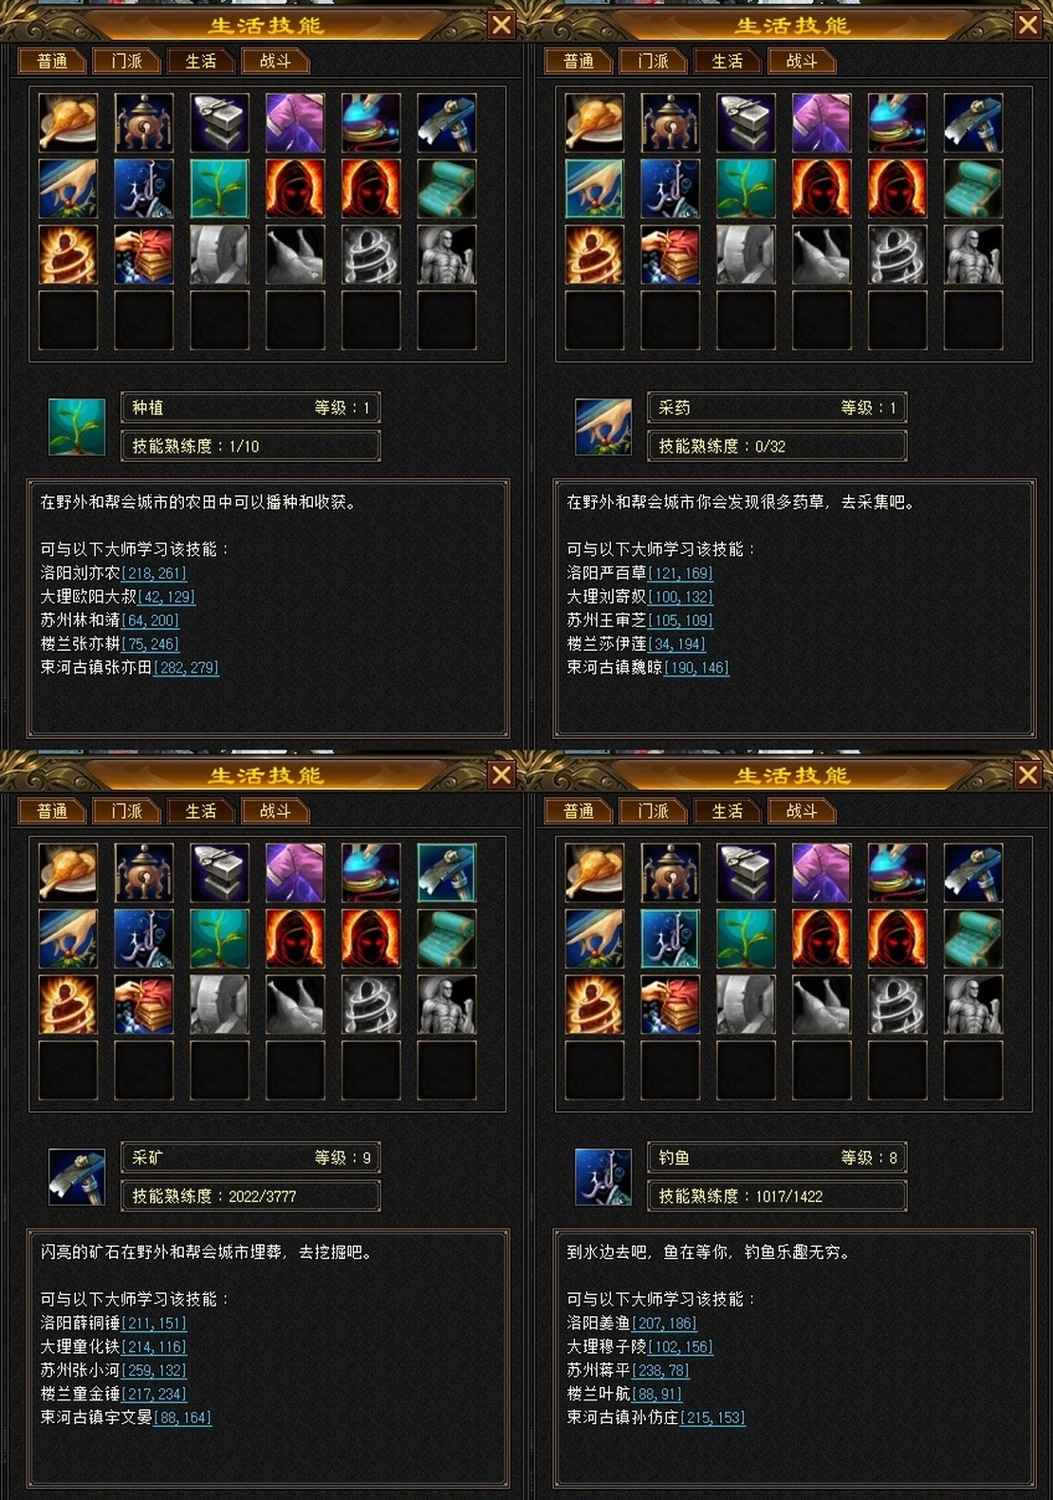Close the 采矿 life skills window

501,775
